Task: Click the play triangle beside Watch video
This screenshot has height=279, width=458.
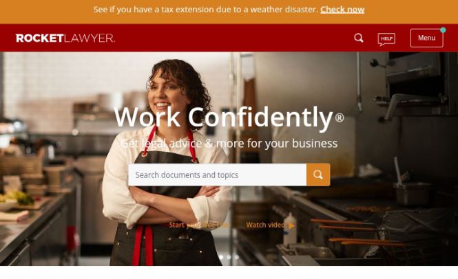Action: [x=292, y=225]
